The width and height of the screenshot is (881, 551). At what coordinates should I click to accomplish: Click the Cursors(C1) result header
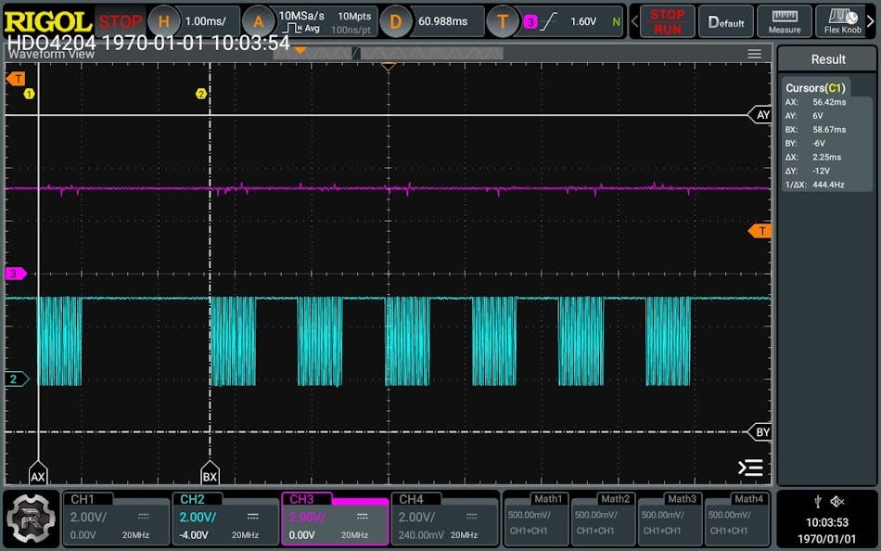pos(815,87)
